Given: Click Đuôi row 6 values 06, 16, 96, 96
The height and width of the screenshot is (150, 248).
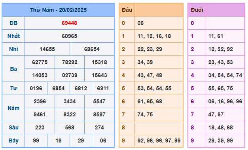Looking at the screenshot, I should pyautogui.click(x=225, y=101).
